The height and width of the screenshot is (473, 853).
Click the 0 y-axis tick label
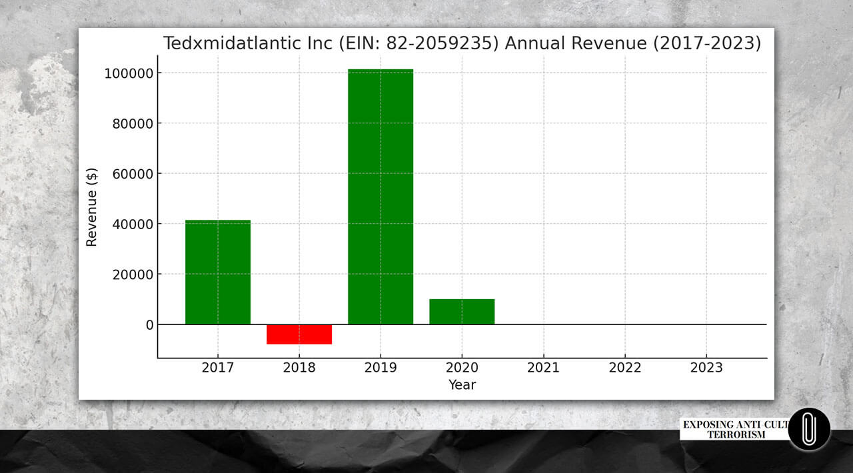149,325
